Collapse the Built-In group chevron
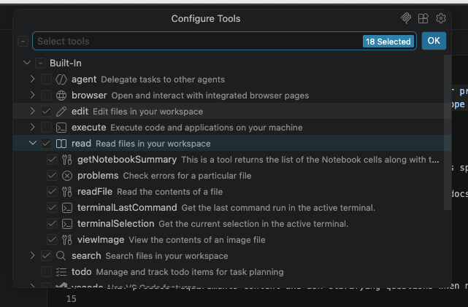The image size is (468, 307). (x=27, y=63)
